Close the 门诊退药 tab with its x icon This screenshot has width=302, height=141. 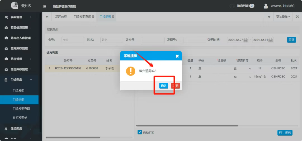[113, 17]
